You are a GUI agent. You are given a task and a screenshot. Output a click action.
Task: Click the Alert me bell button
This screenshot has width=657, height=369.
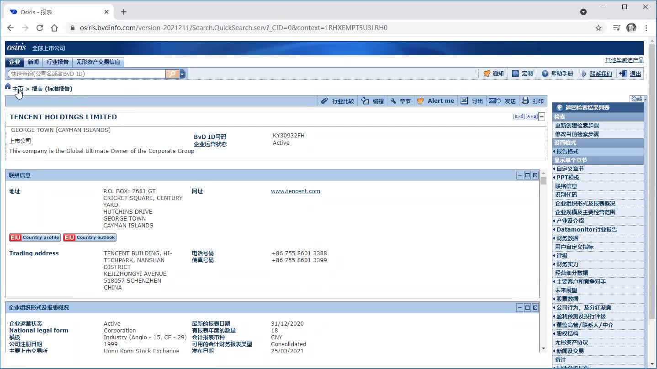click(435, 101)
